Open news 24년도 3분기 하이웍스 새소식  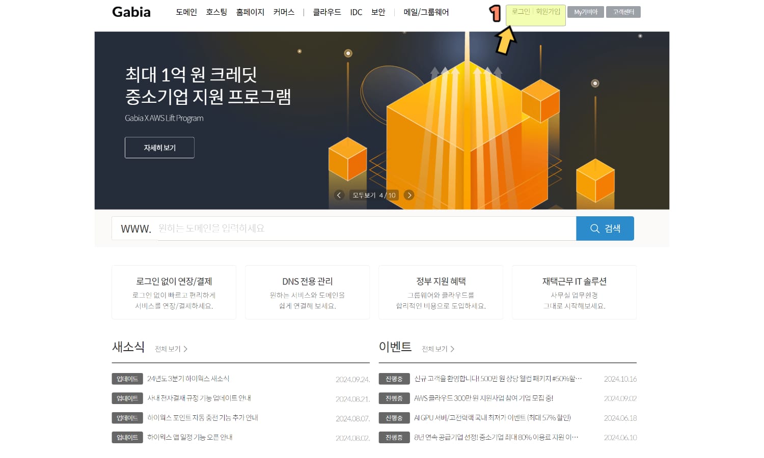pos(188,379)
